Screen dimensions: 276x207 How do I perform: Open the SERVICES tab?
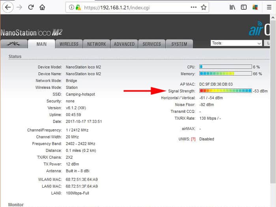click(x=151, y=44)
